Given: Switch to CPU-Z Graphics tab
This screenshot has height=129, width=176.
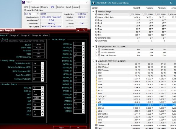Looking at the screenshot, I should point(61,7).
